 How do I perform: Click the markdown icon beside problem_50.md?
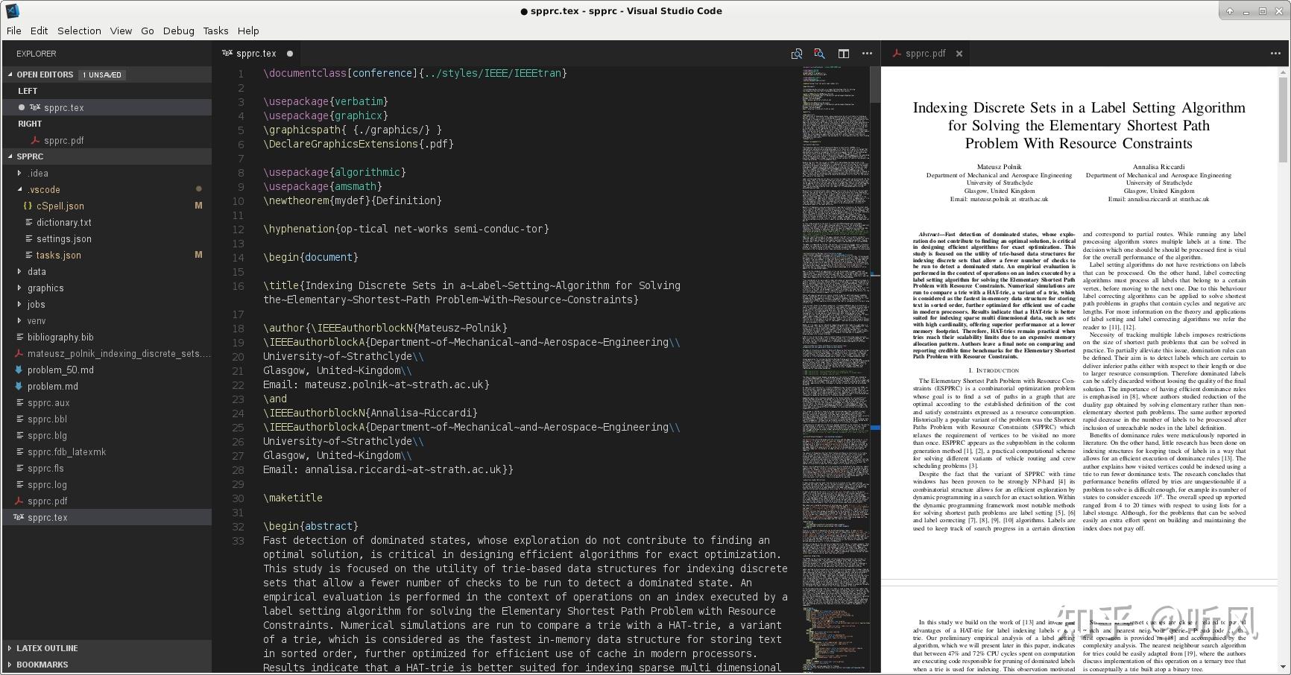17,370
